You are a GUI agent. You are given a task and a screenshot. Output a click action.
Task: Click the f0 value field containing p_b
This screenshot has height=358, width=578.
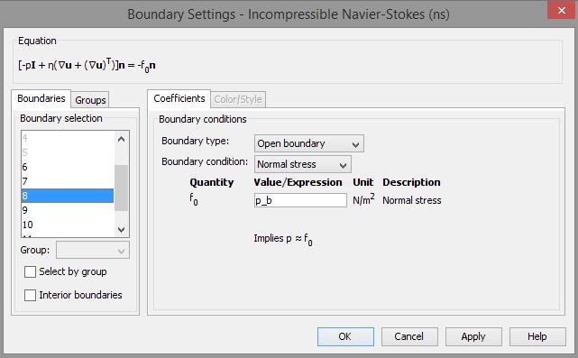[300, 200]
